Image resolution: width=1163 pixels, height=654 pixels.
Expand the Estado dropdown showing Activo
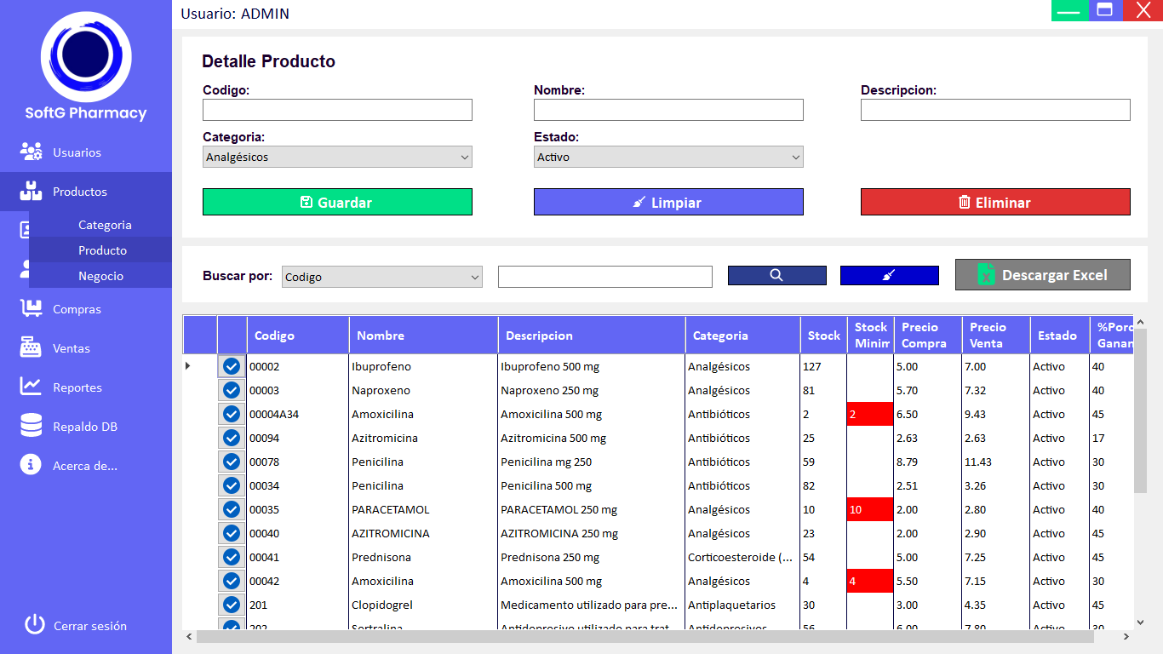point(668,158)
